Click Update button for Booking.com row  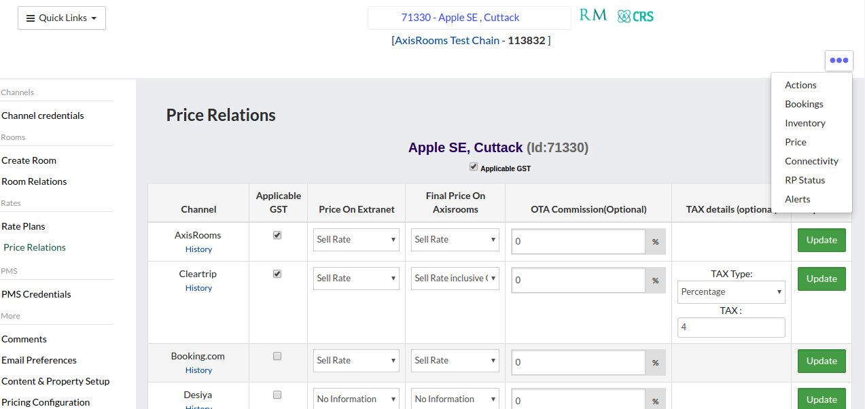(x=822, y=361)
